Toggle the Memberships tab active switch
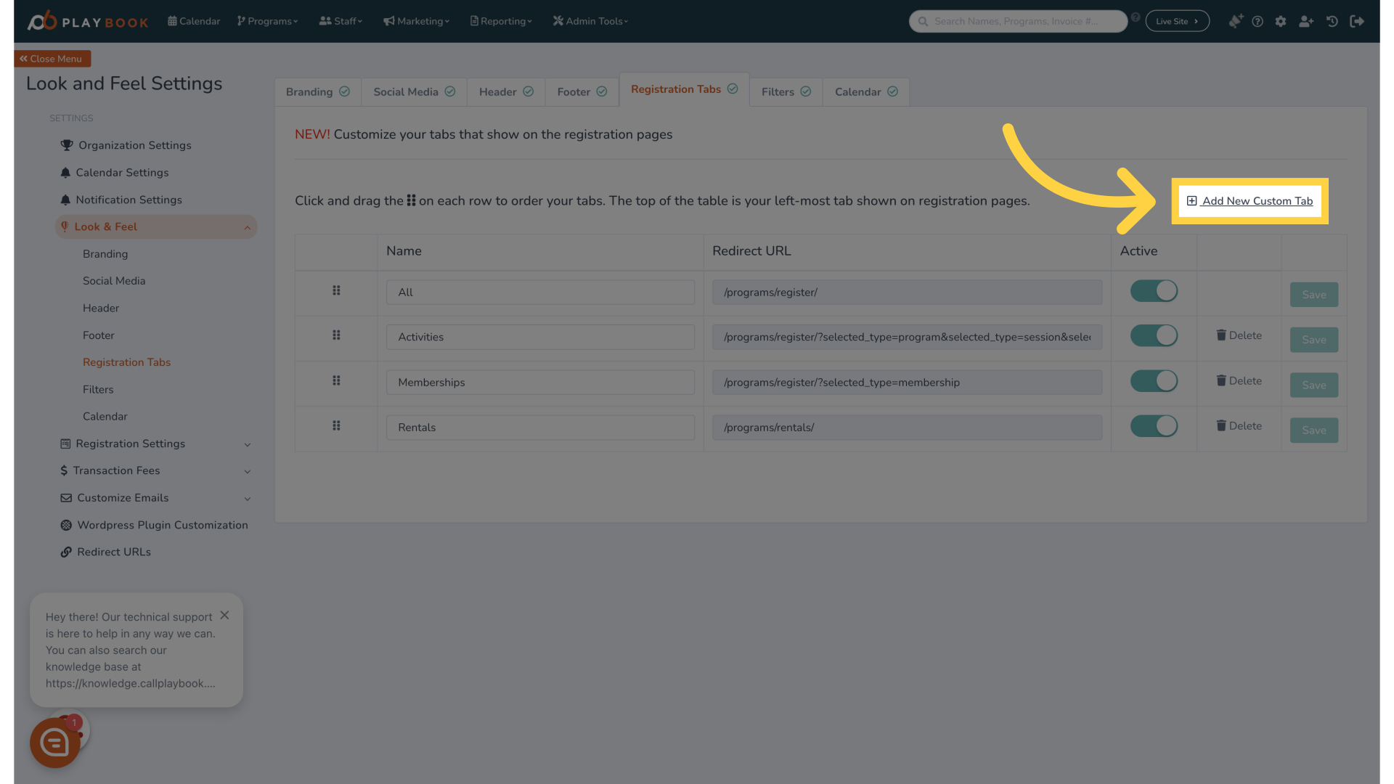Screen dimensions: 1394x784 click(x=1154, y=382)
